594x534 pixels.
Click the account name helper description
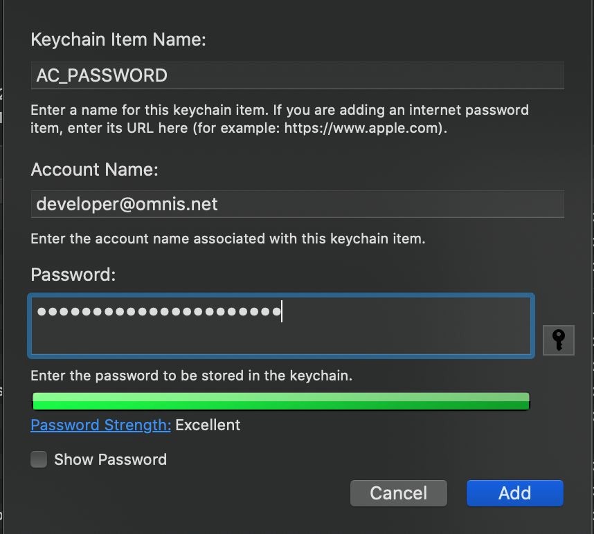pyautogui.click(x=228, y=239)
